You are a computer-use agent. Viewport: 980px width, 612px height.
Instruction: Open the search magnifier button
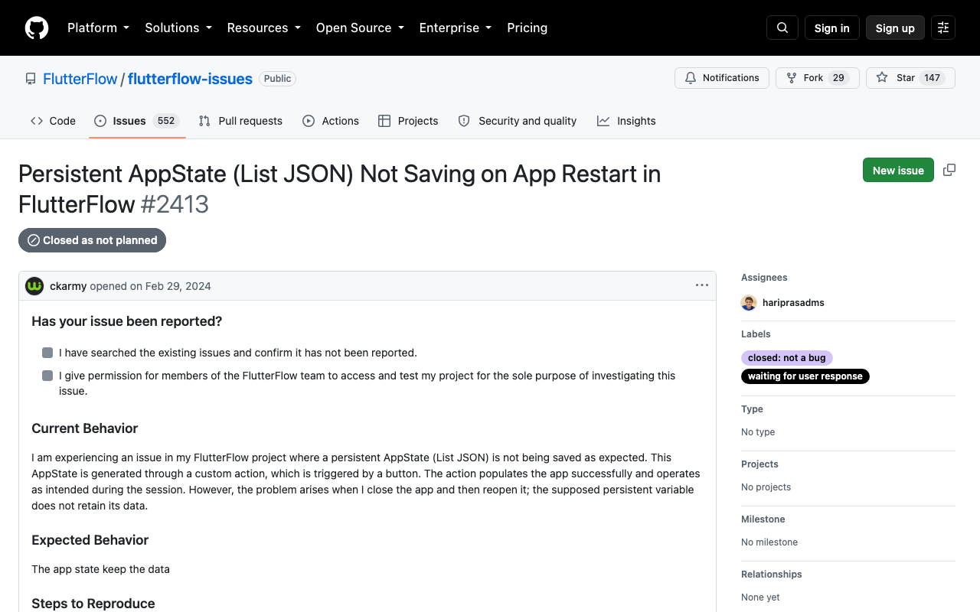[x=782, y=28]
